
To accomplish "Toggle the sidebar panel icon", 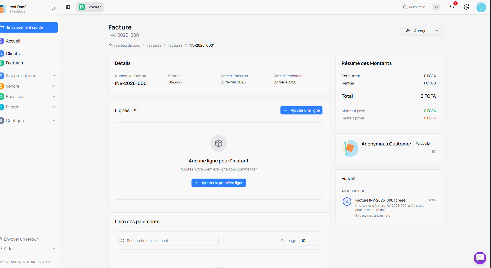I will point(68,7).
